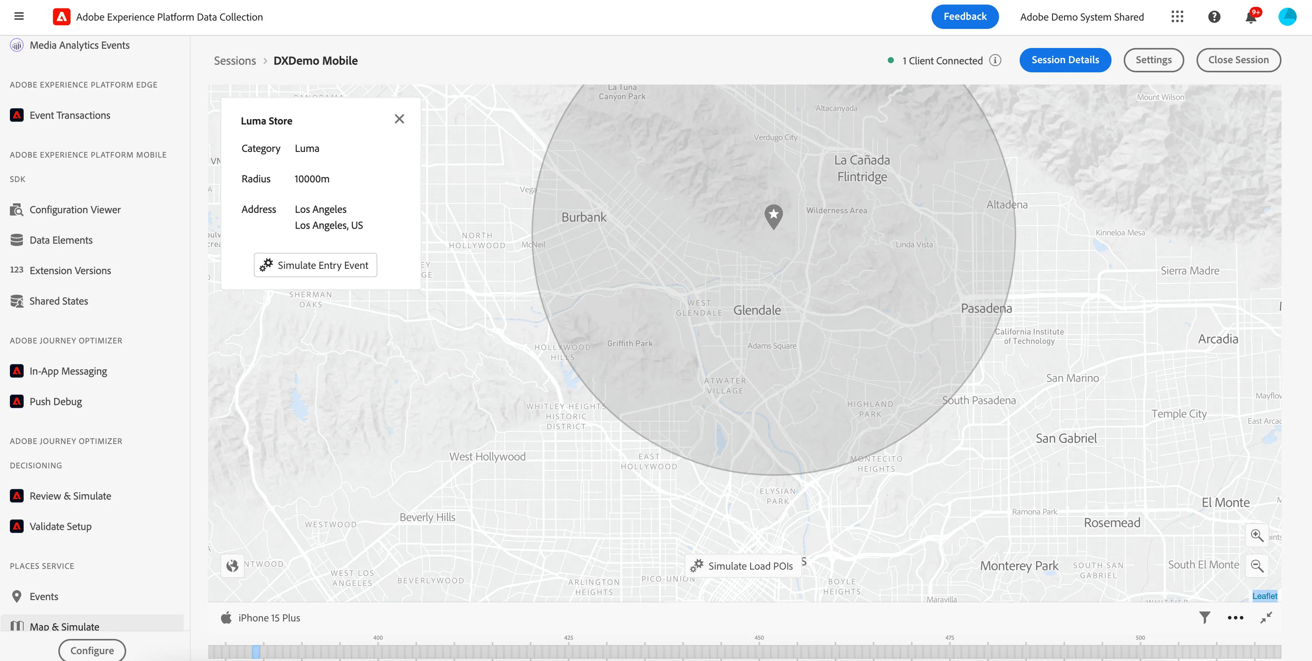Click timeline near the 450 tick

tap(759, 651)
